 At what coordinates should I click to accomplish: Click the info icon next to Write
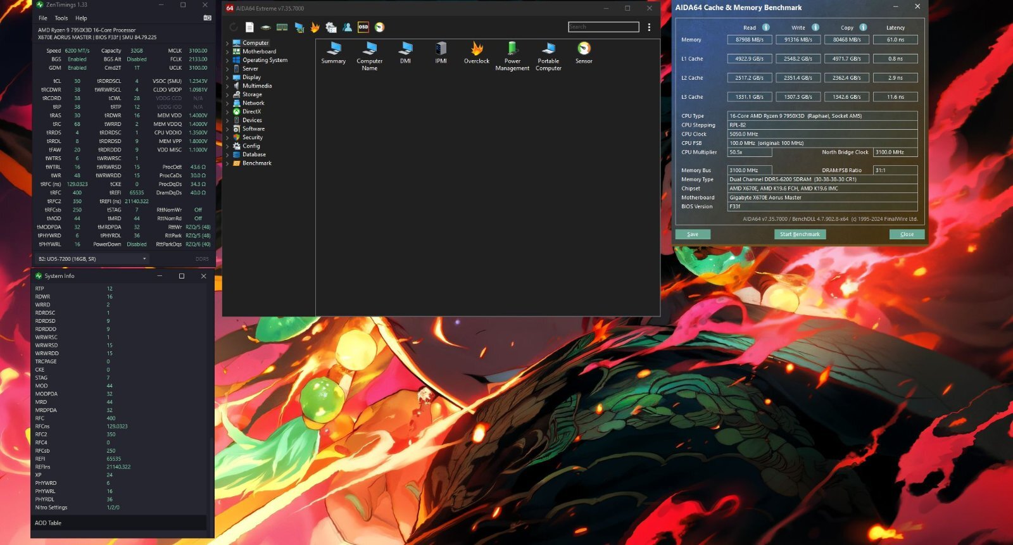pos(815,27)
